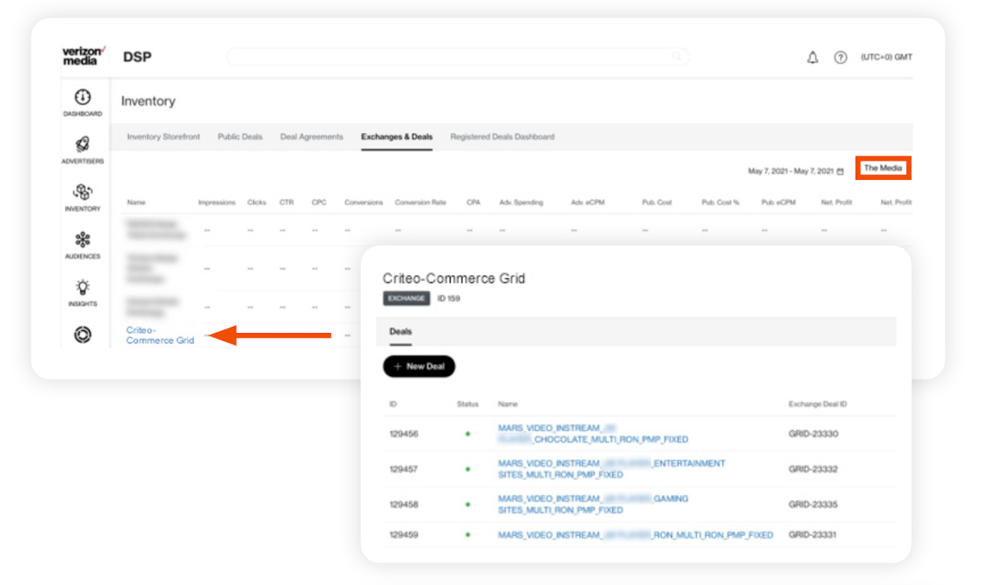Click exchange deal ID GRID-23332
This screenshot has height=585, width=993.
[x=813, y=469]
